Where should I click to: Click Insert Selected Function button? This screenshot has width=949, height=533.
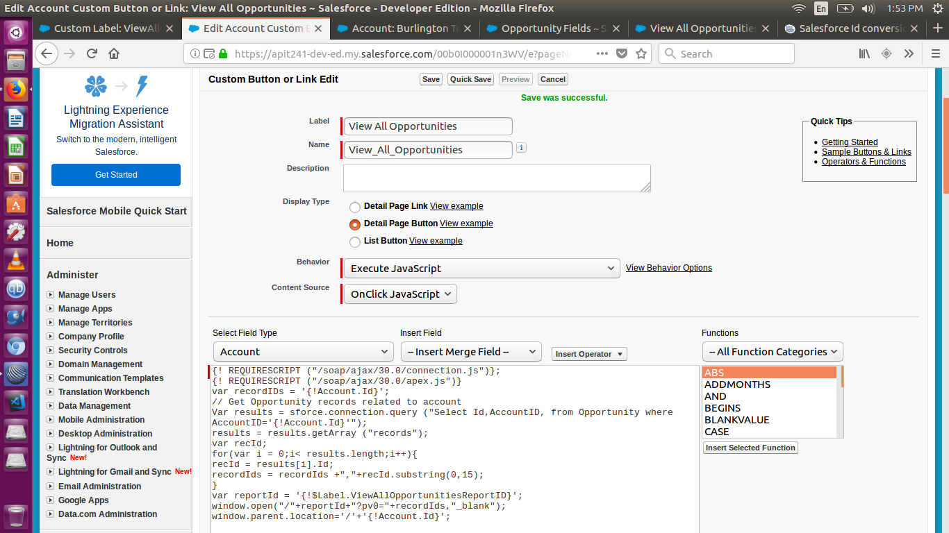pyautogui.click(x=750, y=448)
